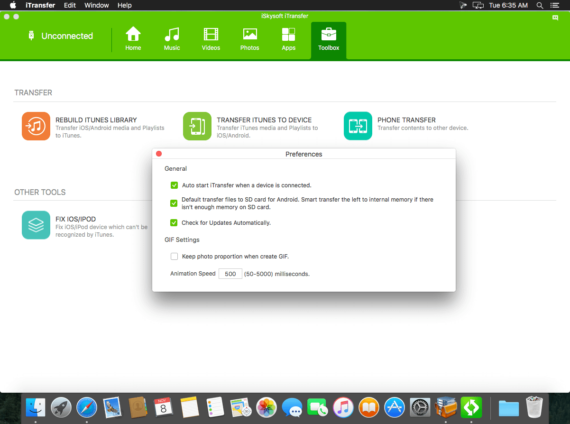Go to the Photos section

click(250, 34)
